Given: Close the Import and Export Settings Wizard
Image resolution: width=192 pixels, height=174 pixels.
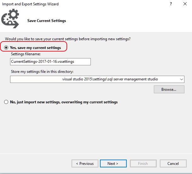Looking at the screenshot, I should (185, 4).
